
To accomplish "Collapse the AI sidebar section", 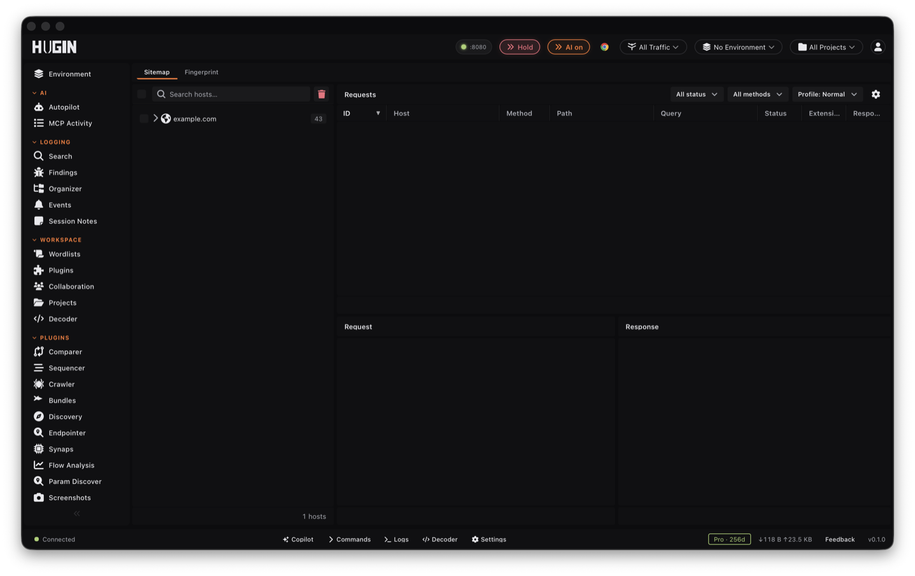I will click(39, 93).
